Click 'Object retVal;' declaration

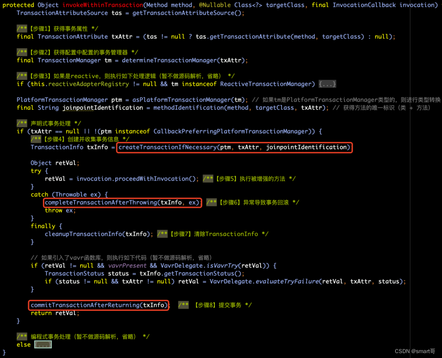[x=55, y=163]
